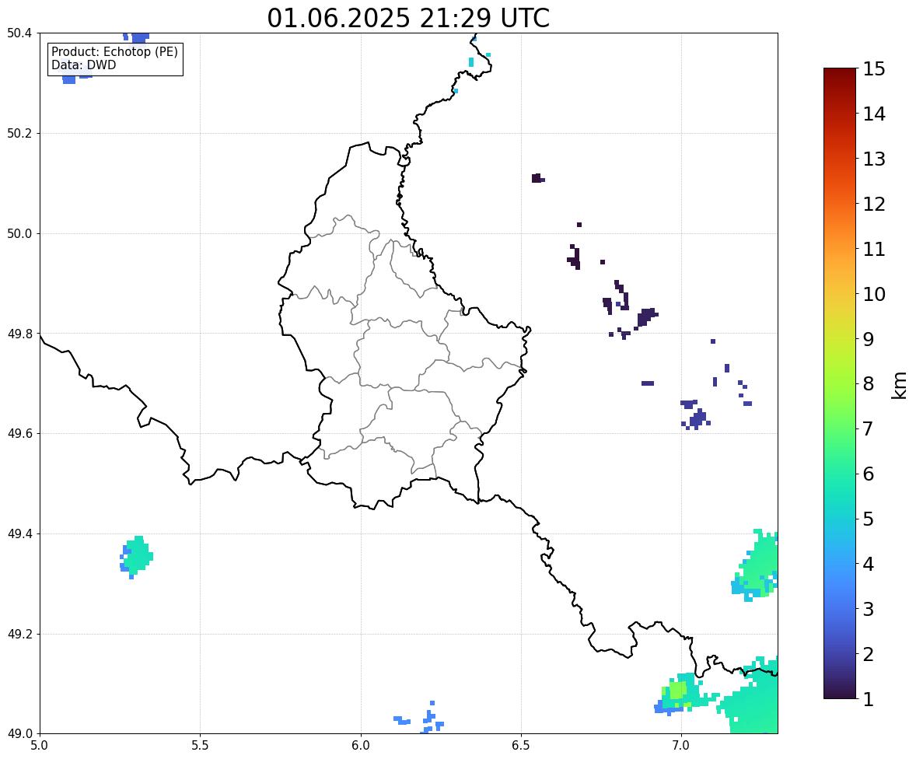
Task: Click the 'Data: DWD' legend line
Action: [x=83, y=65]
